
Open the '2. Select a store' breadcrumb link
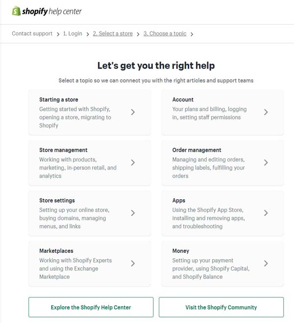(113, 33)
